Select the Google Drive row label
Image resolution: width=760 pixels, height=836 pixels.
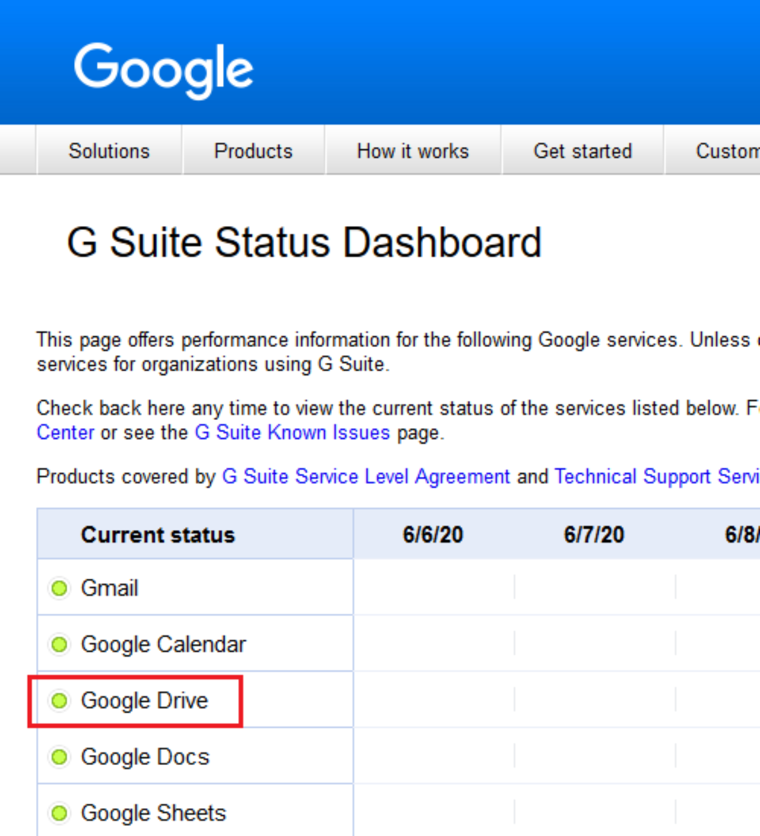click(144, 700)
